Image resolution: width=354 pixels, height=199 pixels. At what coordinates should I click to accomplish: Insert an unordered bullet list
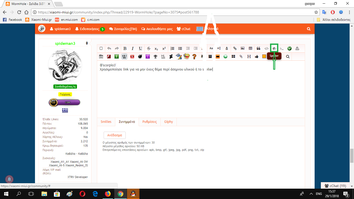click(x=180, y=48)
